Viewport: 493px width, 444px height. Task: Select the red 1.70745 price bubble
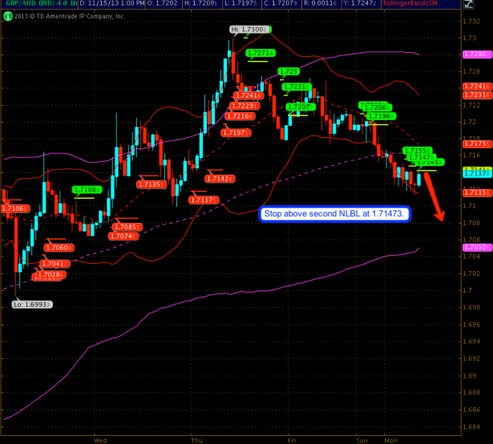tap(123, 236)
